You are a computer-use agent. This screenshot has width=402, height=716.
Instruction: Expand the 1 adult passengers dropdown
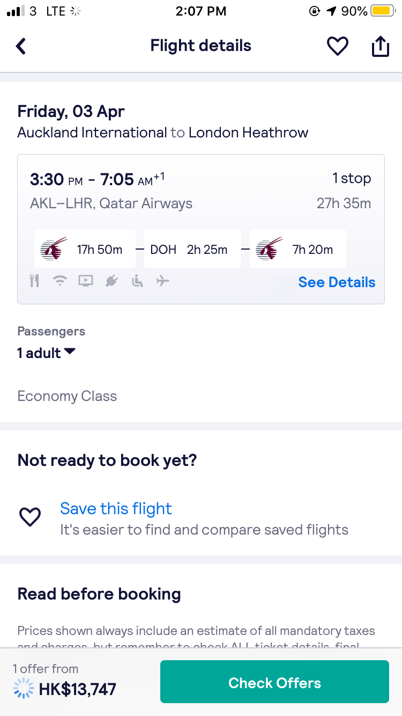pos(47,353)
